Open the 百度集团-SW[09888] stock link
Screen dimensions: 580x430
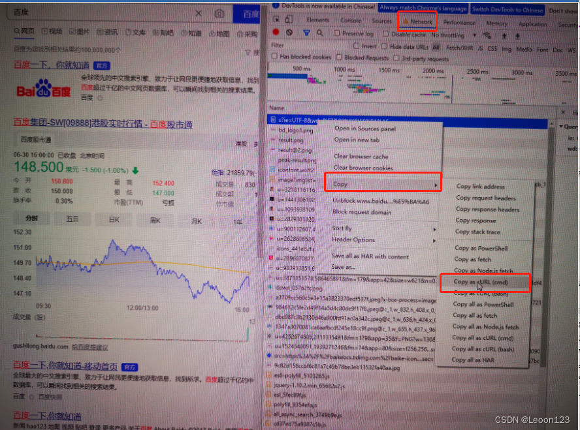[x=103, y=123]
